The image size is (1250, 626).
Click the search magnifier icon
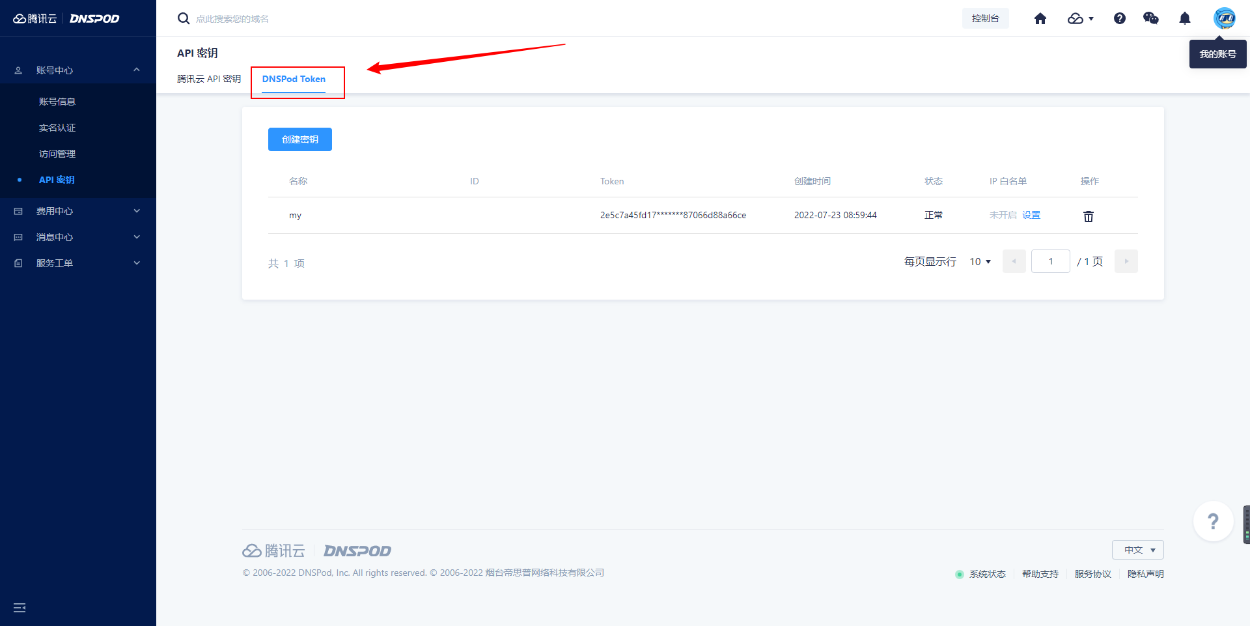pos(184,18)
